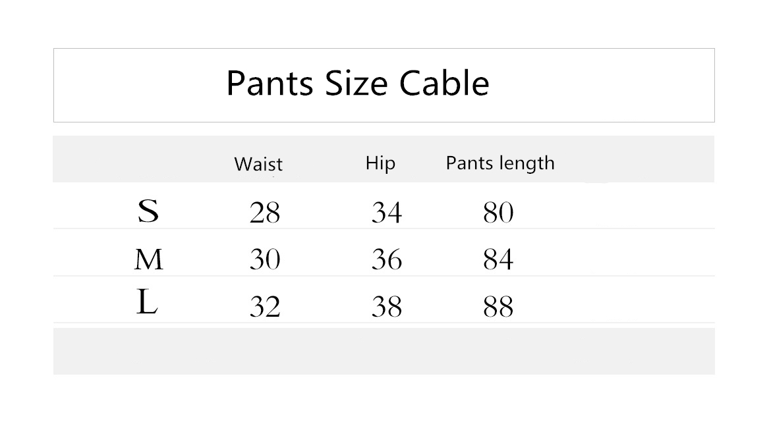Click the hip value 36 for size M
The width and height of the screenshot is (771, 428).
click(386, 260)
